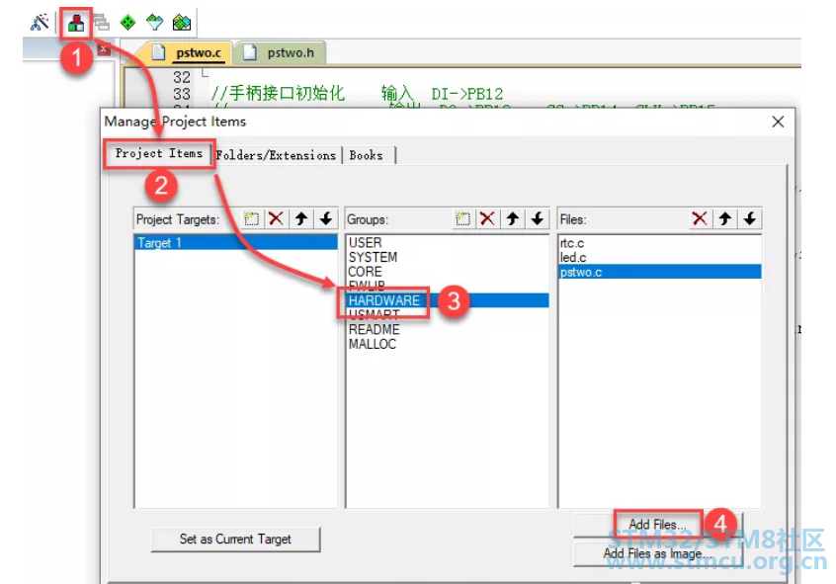Screen dimensions: 836x584
Task: Create a new group
Action: click(462, 218)
